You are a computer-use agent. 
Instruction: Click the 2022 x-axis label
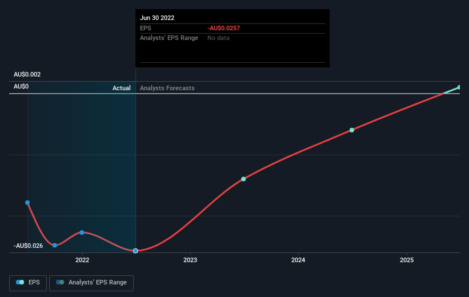(x=82, y=260)
